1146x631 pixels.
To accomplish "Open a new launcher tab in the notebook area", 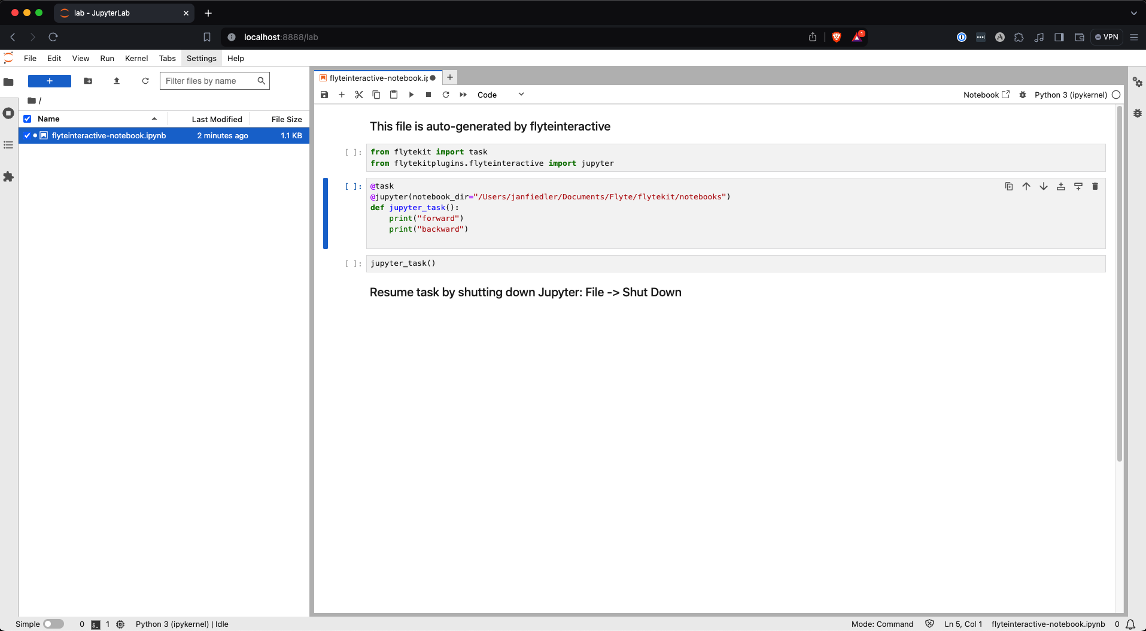I will (x=450, y=77).
